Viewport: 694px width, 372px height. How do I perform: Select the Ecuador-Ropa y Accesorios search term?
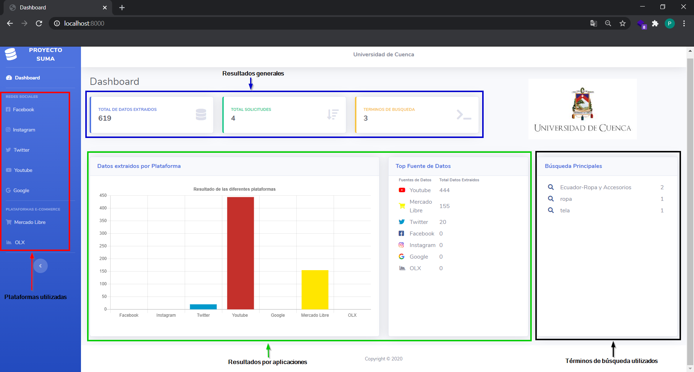596,187
